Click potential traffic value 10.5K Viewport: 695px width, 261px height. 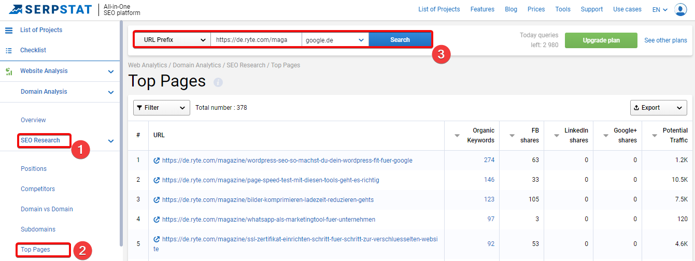[678, 180]
